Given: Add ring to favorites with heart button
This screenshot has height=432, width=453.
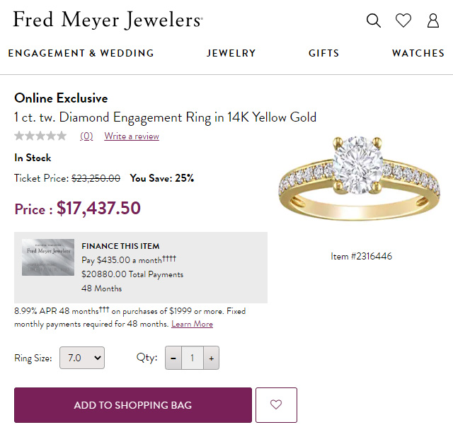Looking at the screenshot, I should [x=276, y=405].
